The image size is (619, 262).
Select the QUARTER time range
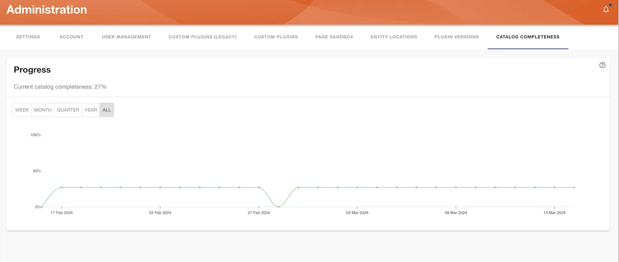[x=68, y=110]
